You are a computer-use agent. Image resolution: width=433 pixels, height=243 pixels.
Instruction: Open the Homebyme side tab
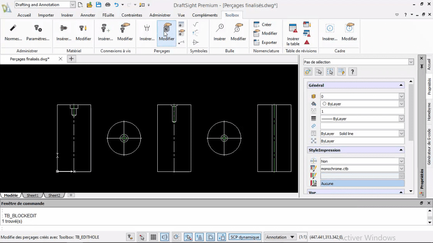[x=429, y=112]
